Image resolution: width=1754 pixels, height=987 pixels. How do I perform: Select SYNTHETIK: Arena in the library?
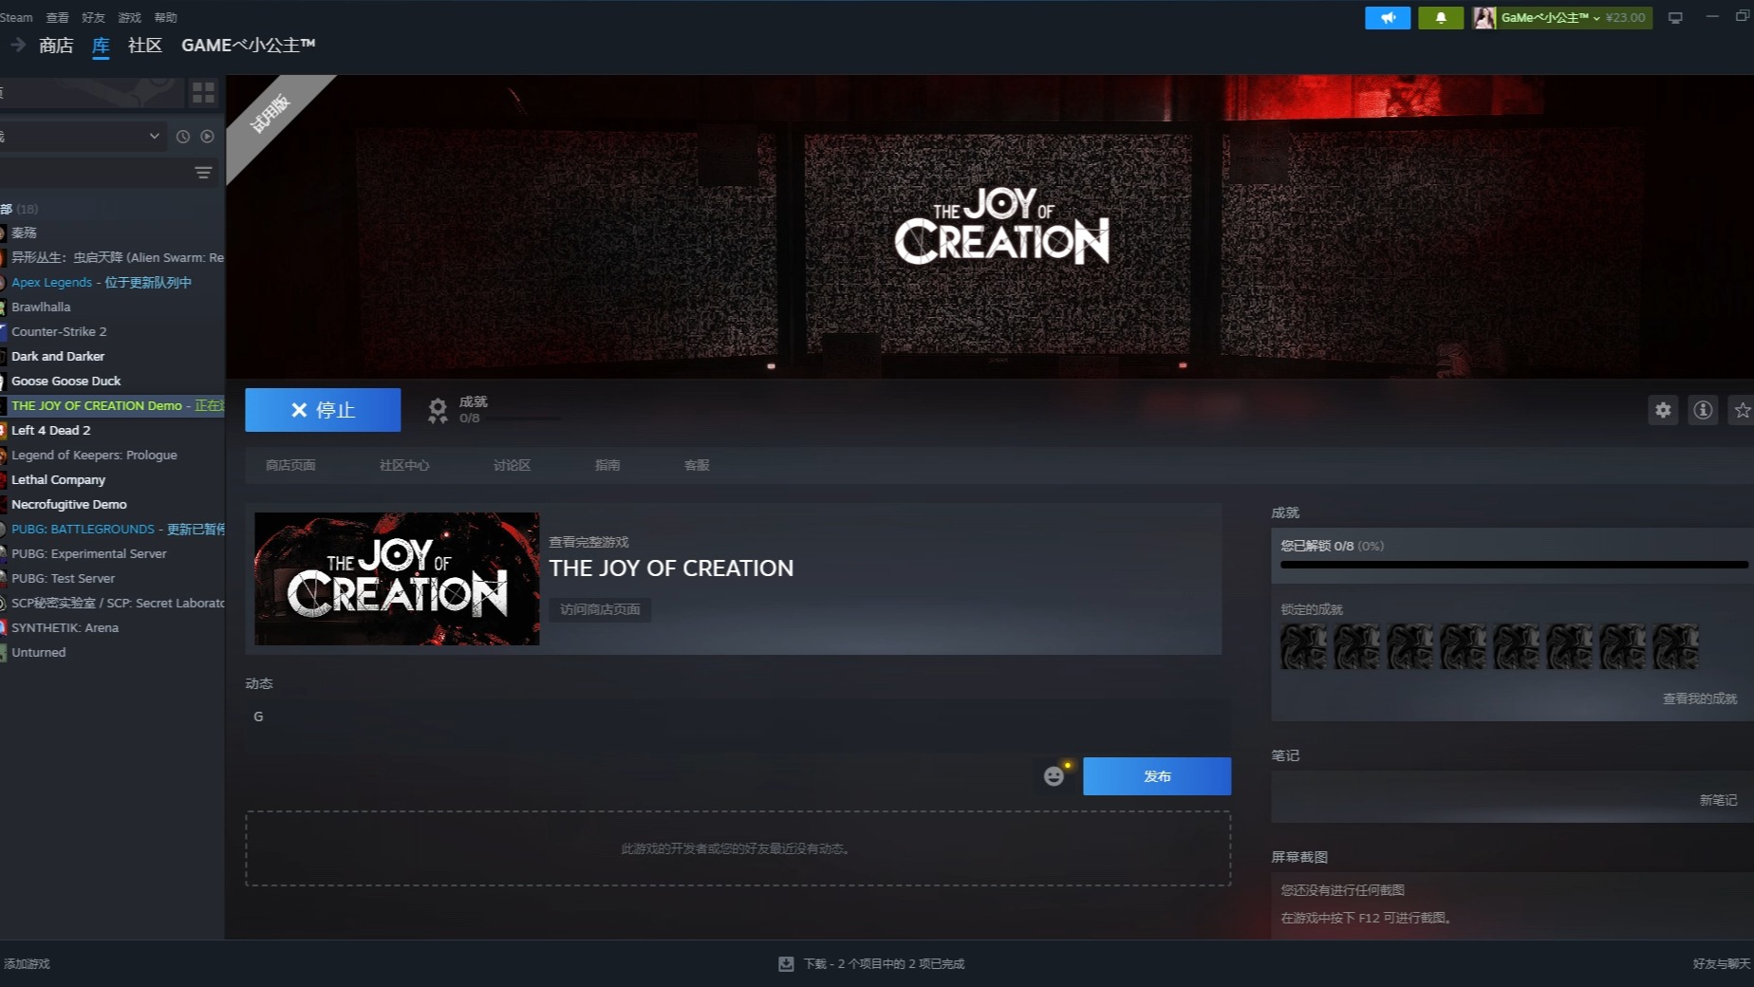(112, 627)
